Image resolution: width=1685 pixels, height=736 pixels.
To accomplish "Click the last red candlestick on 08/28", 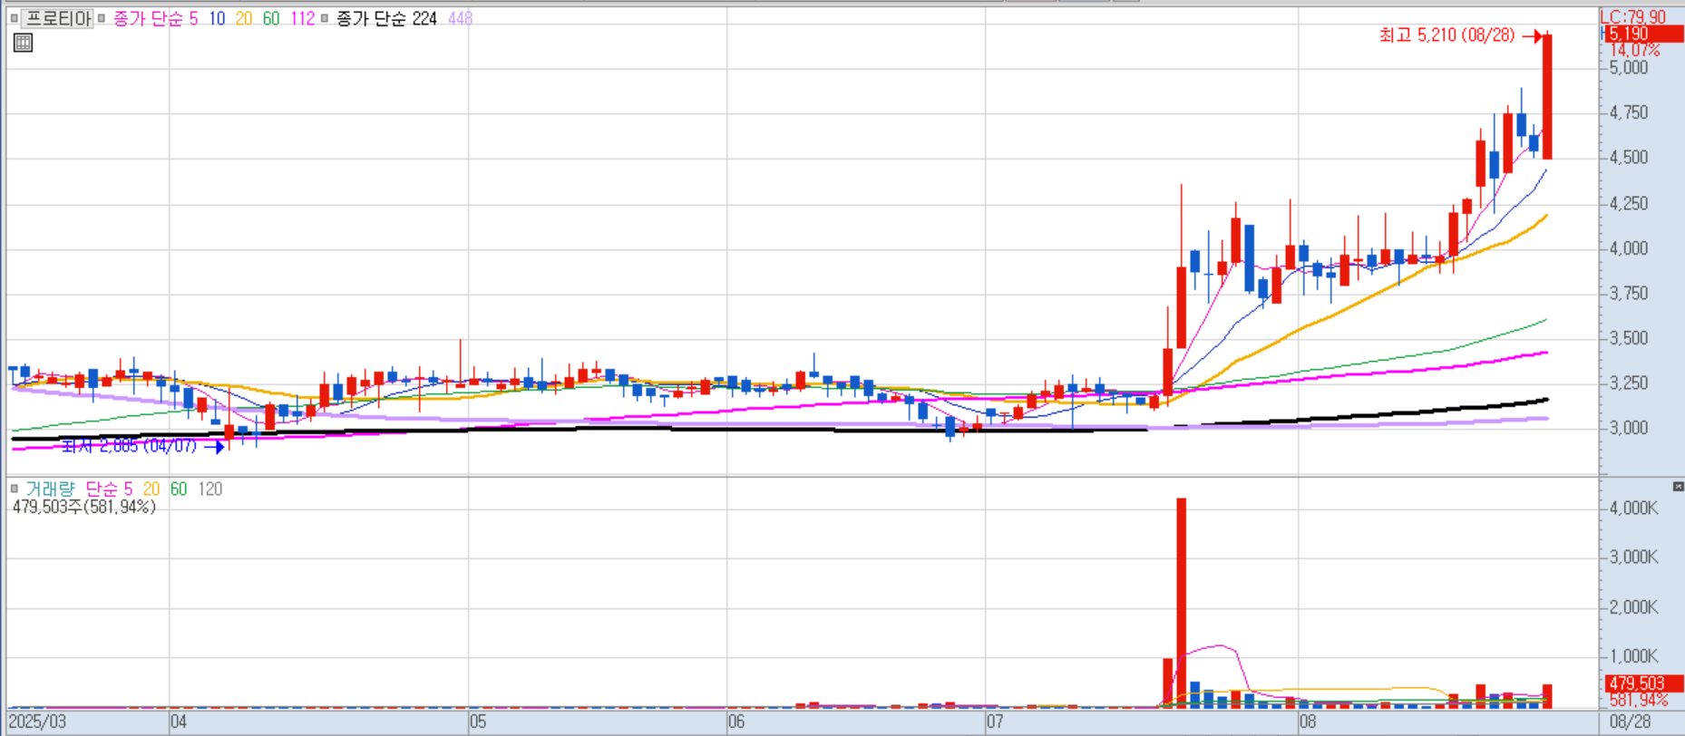I will [1547, 97].
